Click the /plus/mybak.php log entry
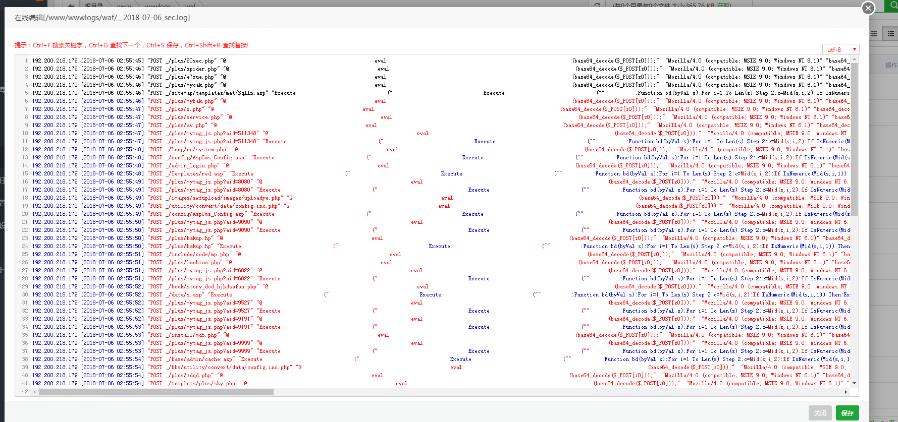This screenshot has width=898, height=422. point(441,101)
